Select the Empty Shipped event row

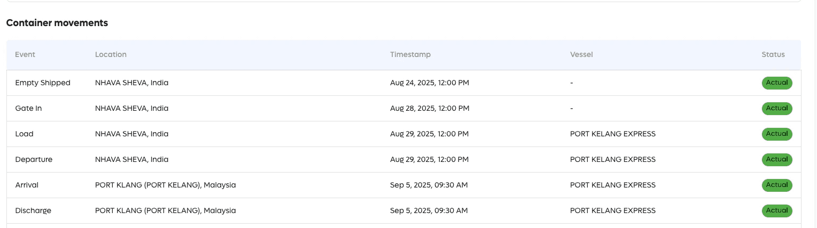[43, 83]
